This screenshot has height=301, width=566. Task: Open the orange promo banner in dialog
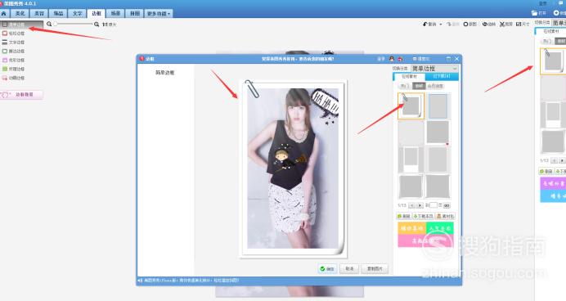(412, 228)
